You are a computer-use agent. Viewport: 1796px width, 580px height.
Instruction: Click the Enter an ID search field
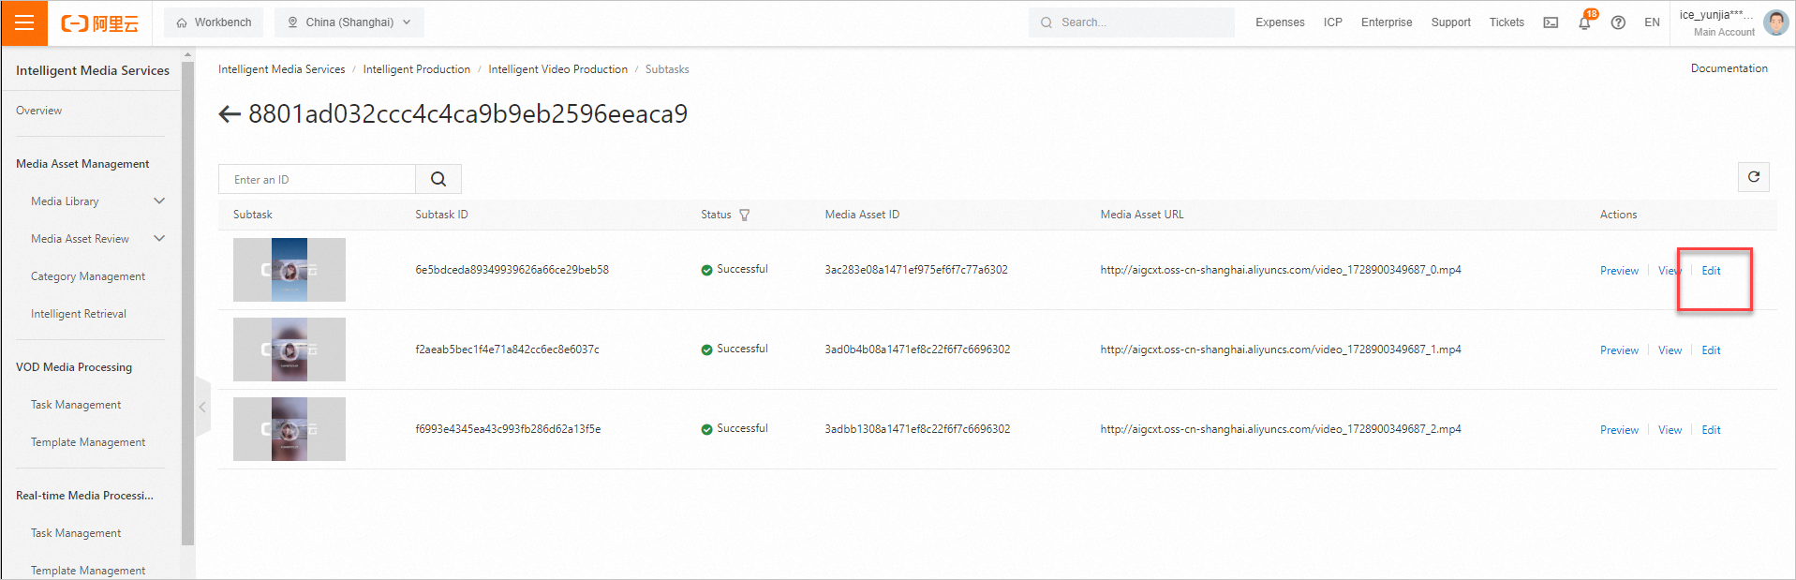coord(317,179)
